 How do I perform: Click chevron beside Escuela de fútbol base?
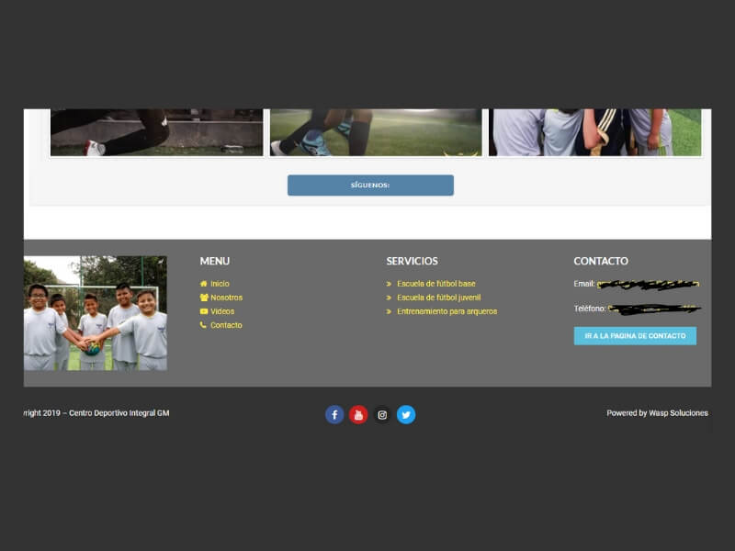coord(390,284)
